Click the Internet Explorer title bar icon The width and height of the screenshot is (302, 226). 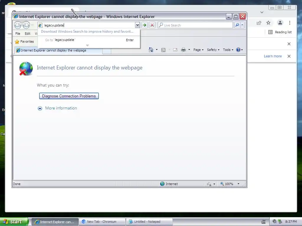(x=16, y=16)
